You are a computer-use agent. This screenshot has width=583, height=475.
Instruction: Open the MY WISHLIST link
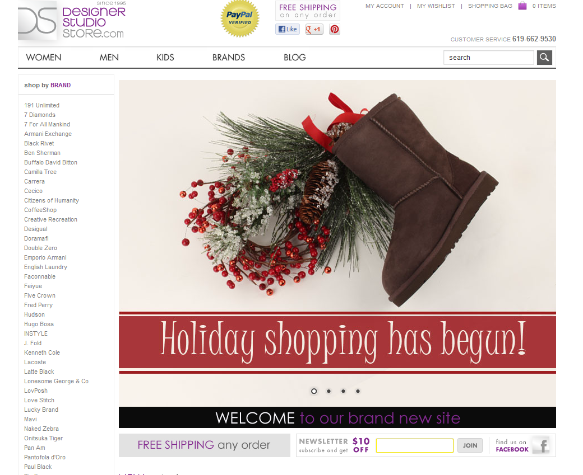point(436,6)
